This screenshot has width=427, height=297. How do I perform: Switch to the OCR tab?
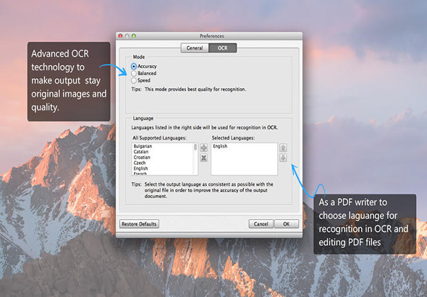click(222, 48)
